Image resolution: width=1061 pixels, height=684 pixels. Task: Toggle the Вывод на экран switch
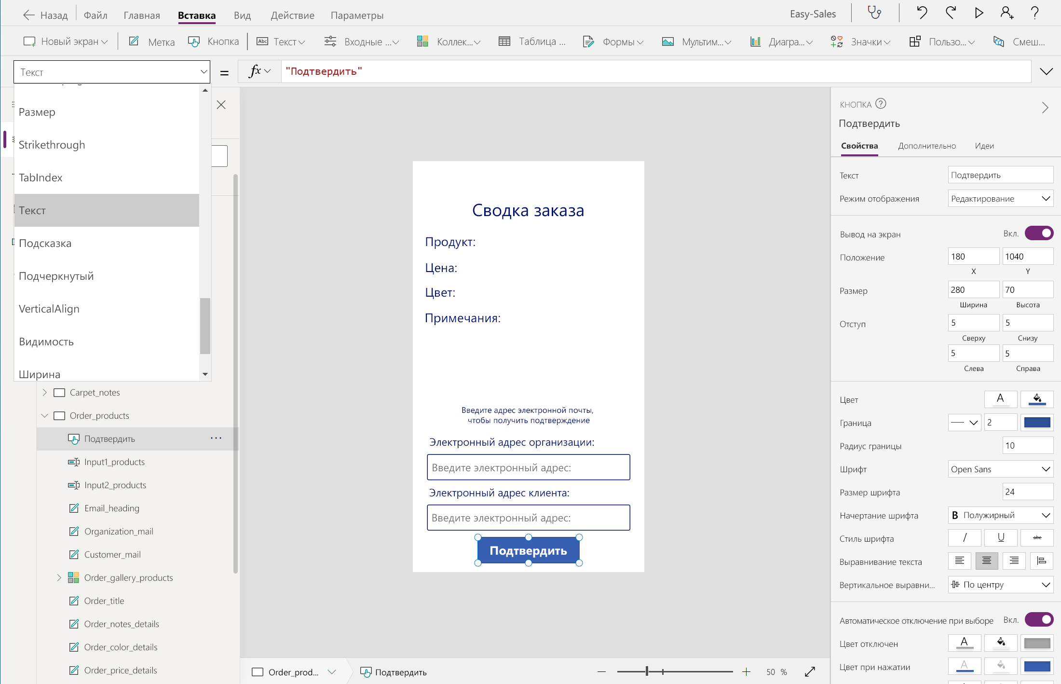point(1038,233)
